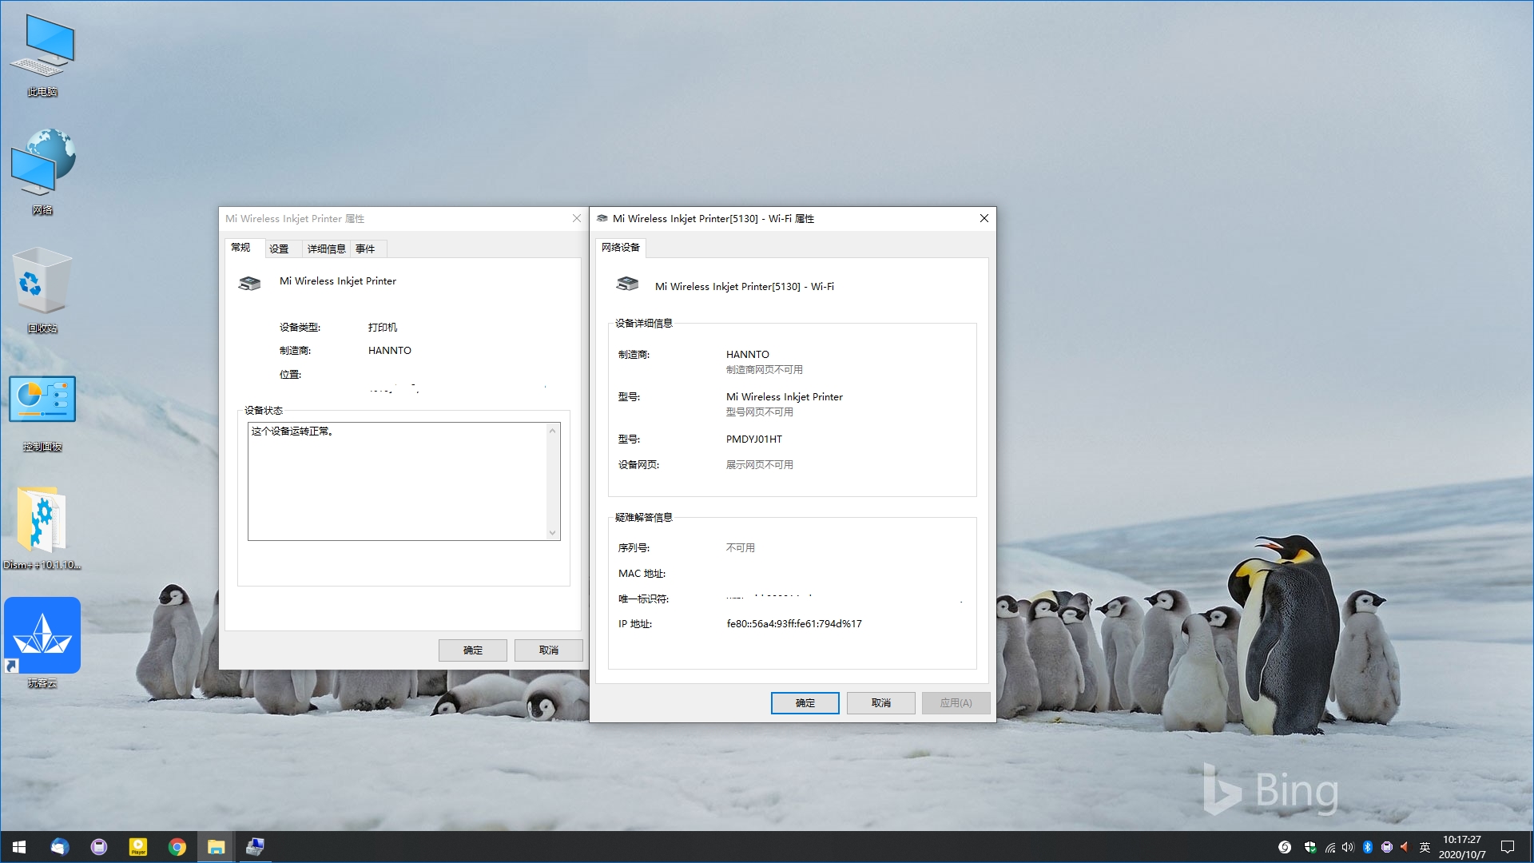Open the 事件 tab
Screen dimensions: 1534x863
pos(365,249)
